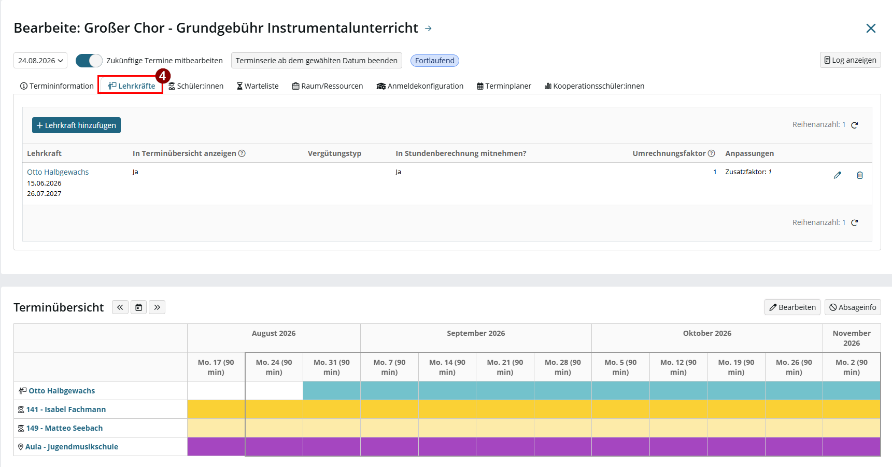Go to next period in Terminübersicht

point(157,307)
